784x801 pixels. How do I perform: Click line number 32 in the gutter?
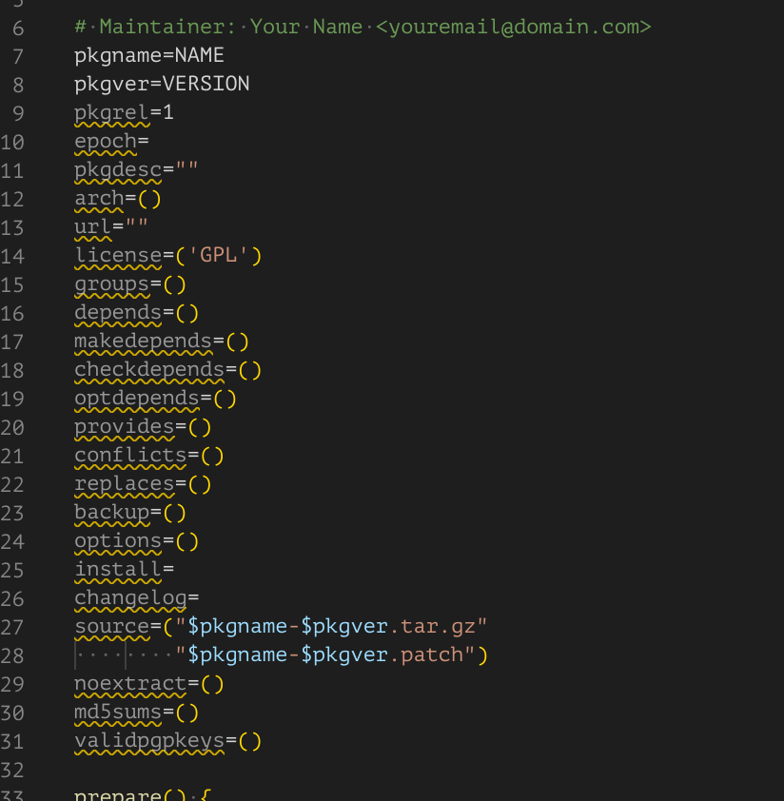click(12, 771)
